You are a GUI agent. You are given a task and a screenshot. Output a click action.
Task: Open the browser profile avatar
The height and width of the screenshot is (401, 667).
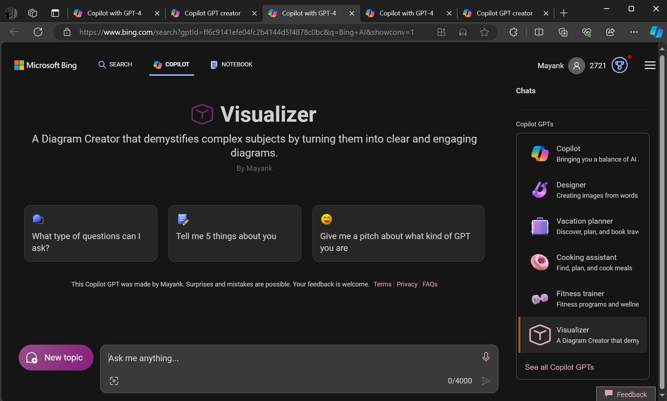[11, 13]
